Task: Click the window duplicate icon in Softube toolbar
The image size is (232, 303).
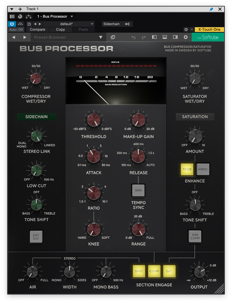Action: coord(113,37)
